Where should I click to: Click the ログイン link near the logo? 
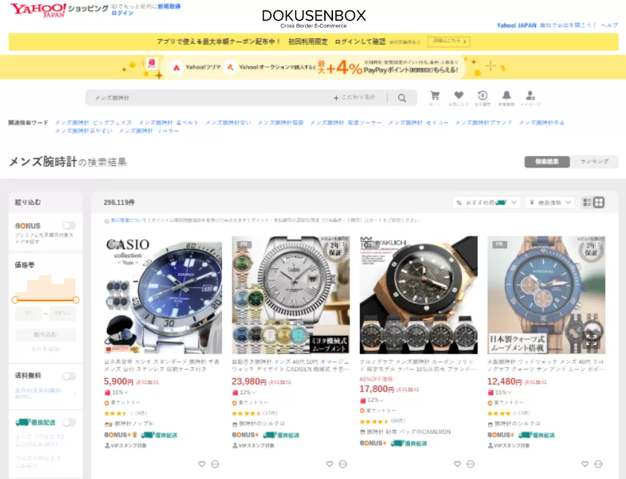coord(123,13)
